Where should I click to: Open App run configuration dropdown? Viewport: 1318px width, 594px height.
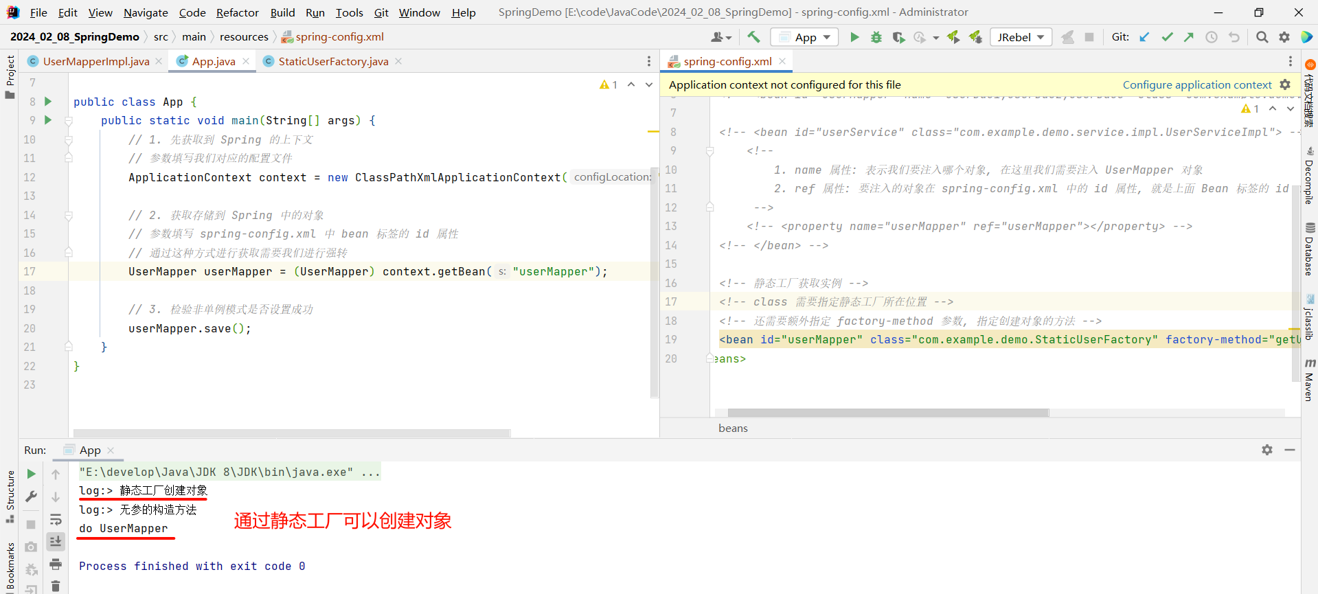(805, 37)
